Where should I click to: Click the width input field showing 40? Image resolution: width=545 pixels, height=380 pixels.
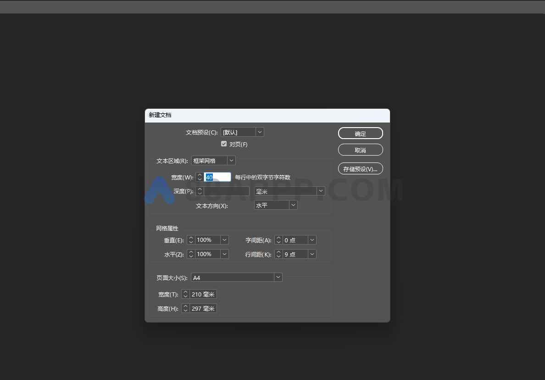pos(217,176)
